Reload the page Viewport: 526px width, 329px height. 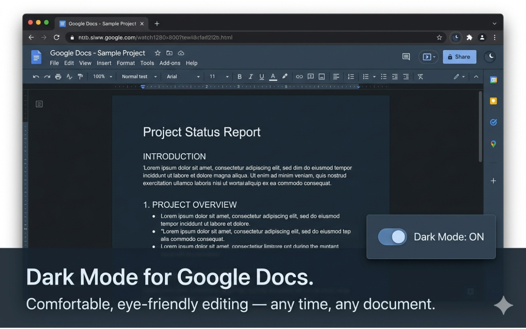(57, 37)
